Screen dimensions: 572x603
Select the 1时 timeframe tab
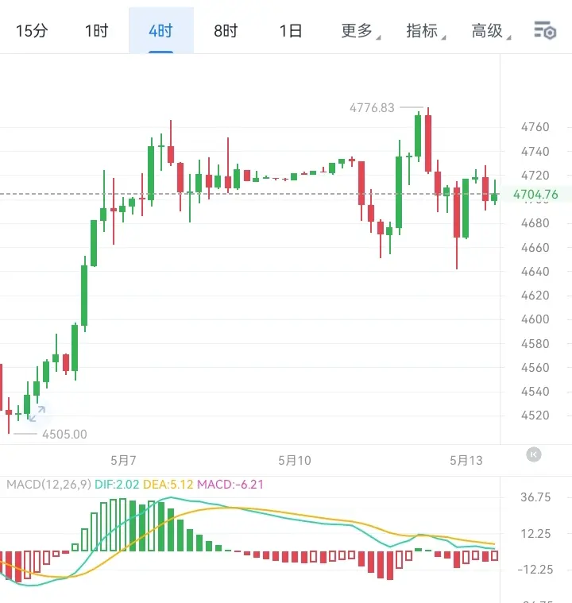coord(97,31)
